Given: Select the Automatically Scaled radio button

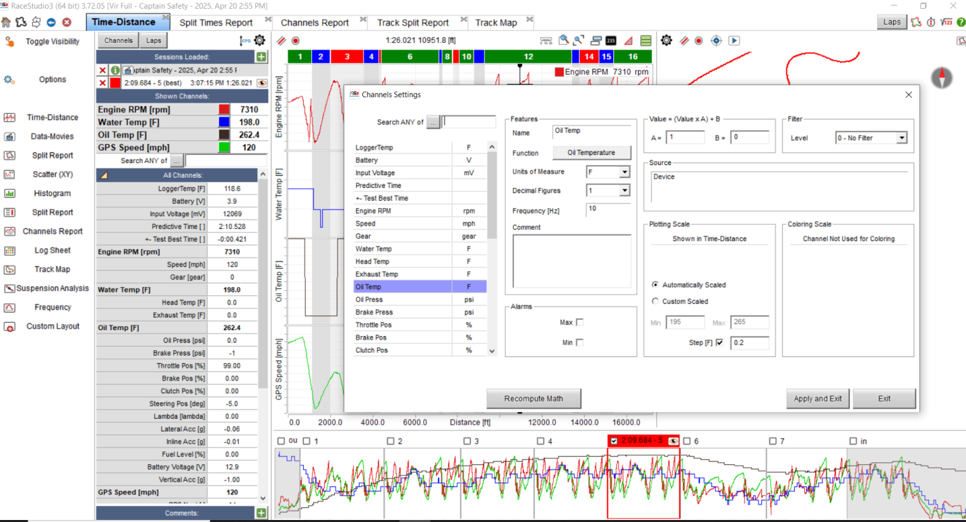Looking at the screenshot, I should click(x=655, y=284).
